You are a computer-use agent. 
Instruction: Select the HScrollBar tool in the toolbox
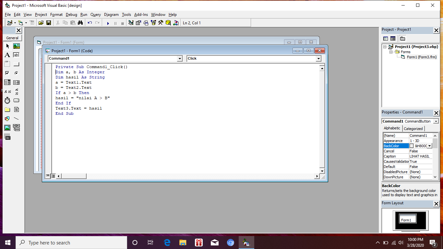[7, 91]
